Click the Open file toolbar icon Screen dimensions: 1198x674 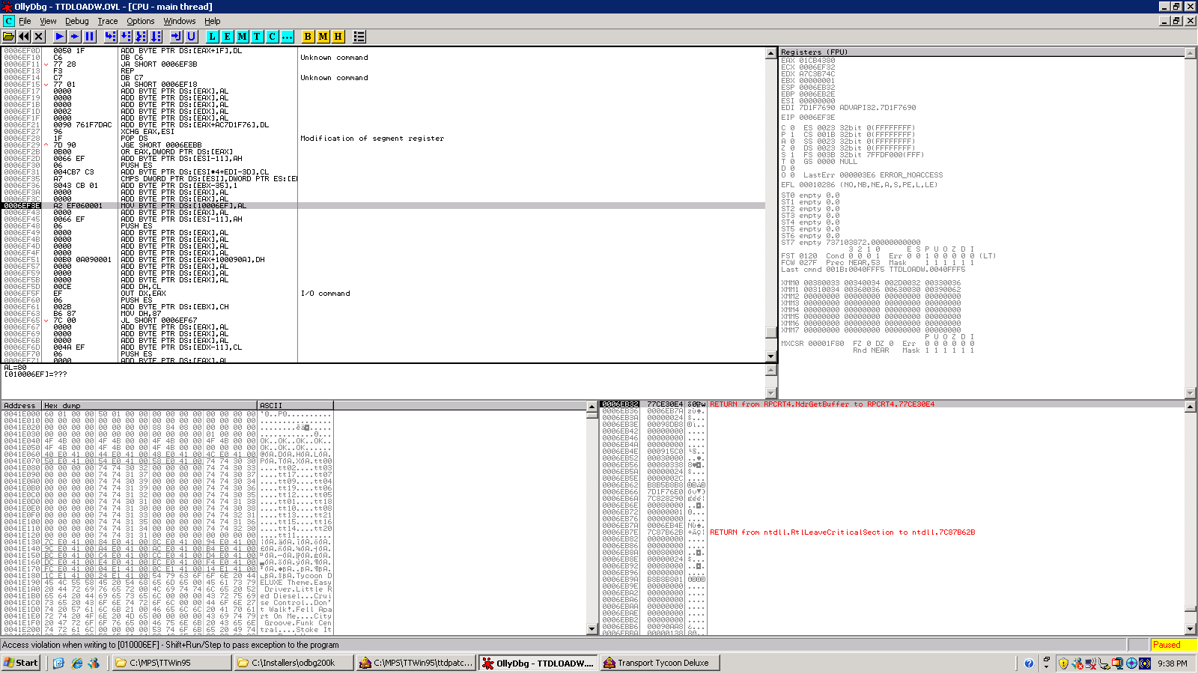9,36
